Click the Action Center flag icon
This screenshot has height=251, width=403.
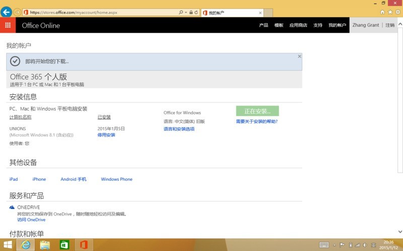(x=342, y=245)
